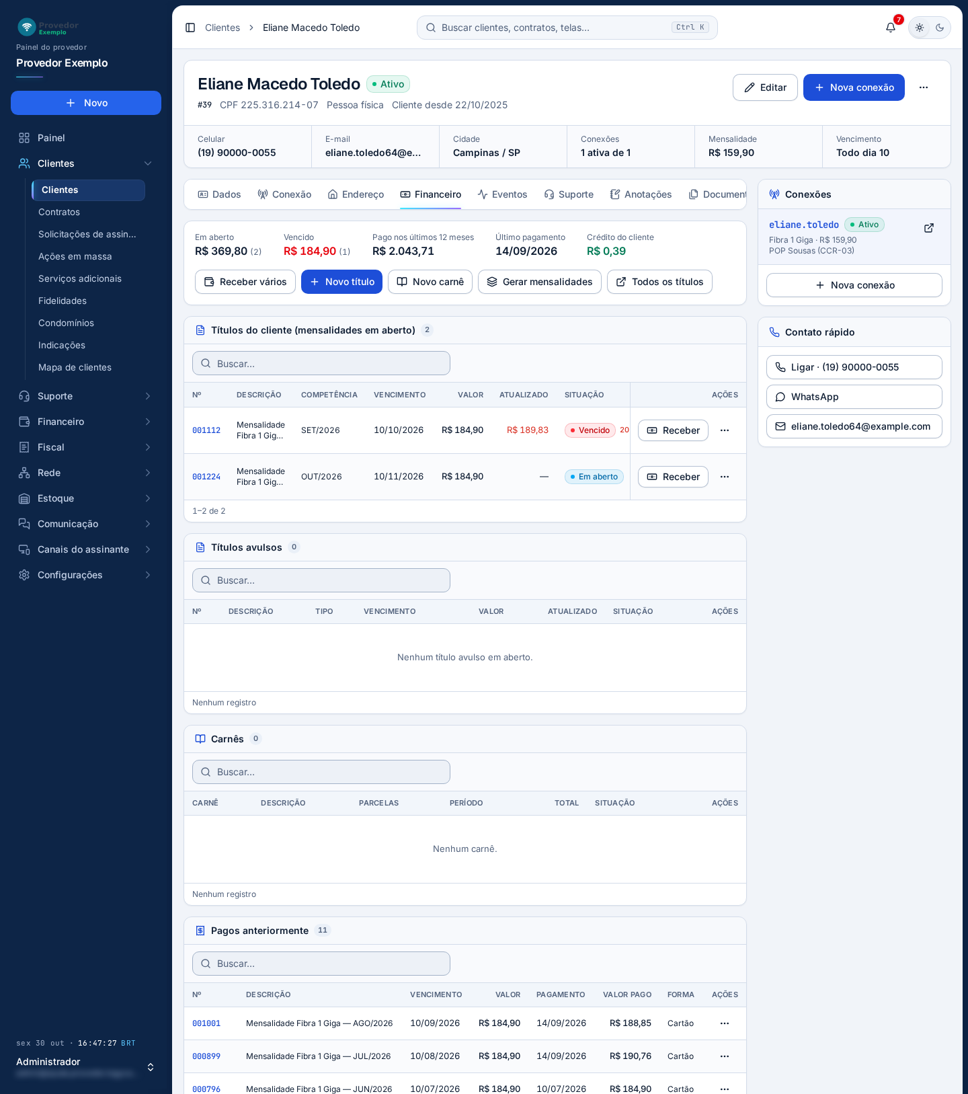This screenshot has width=968, height=1094.
Task: Open the notifications bell
Action: 891,28
